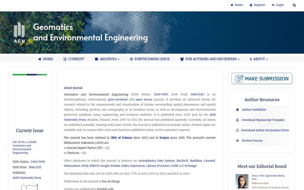Open the Scopus link
This screenshot has width=304, height=190.
click(x=164, y=138)
